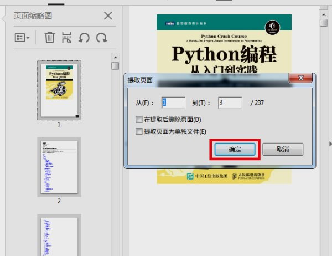Image resolution: width=332 pixels, height=256 pixels.
Task: Enable 在提取后删除页面(D) checkbox
Action: (x=139, y=120)
